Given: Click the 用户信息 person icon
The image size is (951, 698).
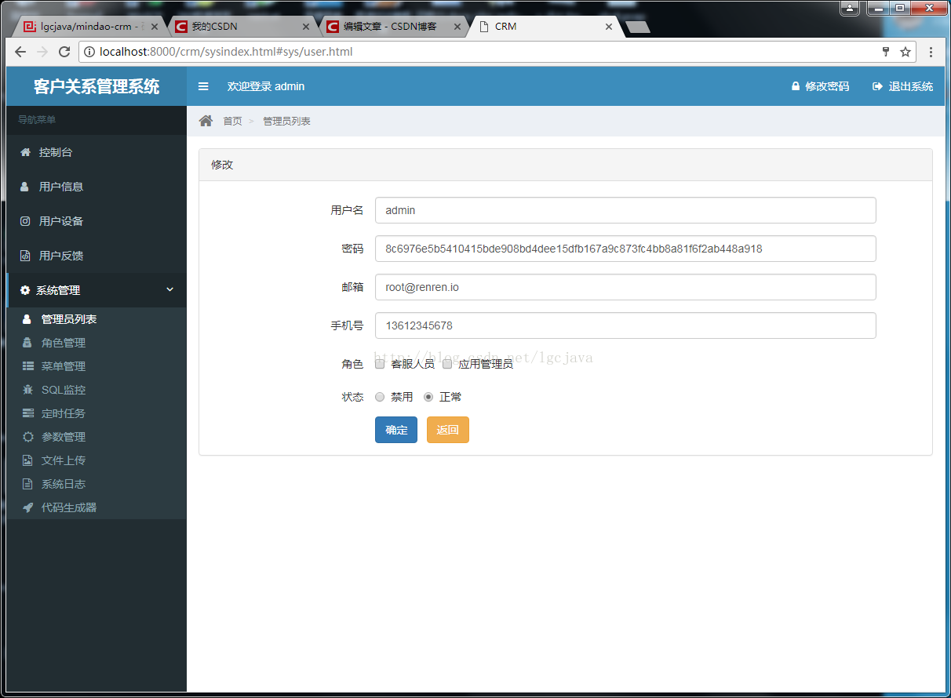Looking at the screenshot, I should 25,187.
